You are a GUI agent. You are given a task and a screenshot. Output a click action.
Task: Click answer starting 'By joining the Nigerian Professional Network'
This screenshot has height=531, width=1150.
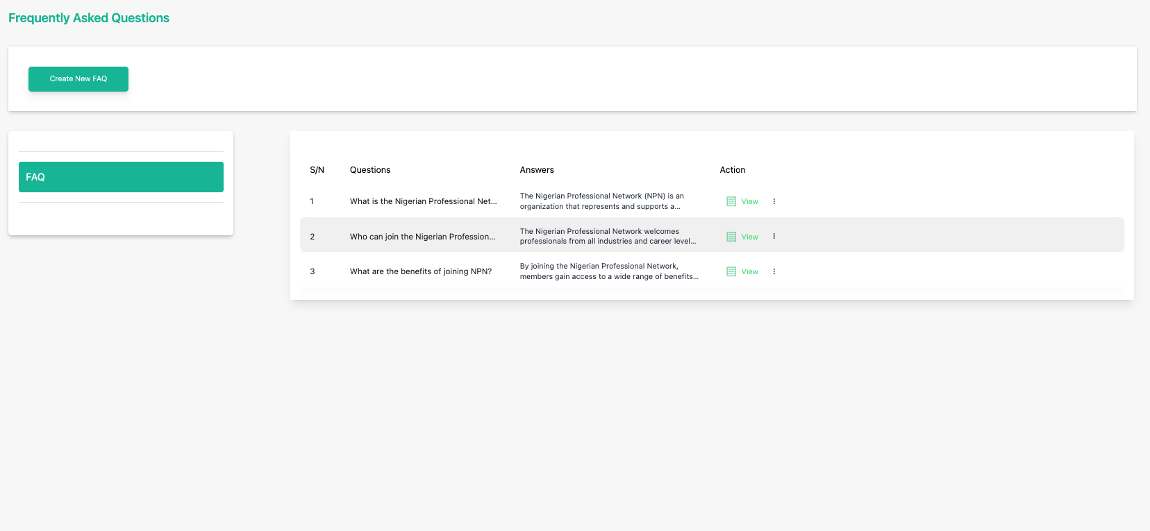(610, 271)
